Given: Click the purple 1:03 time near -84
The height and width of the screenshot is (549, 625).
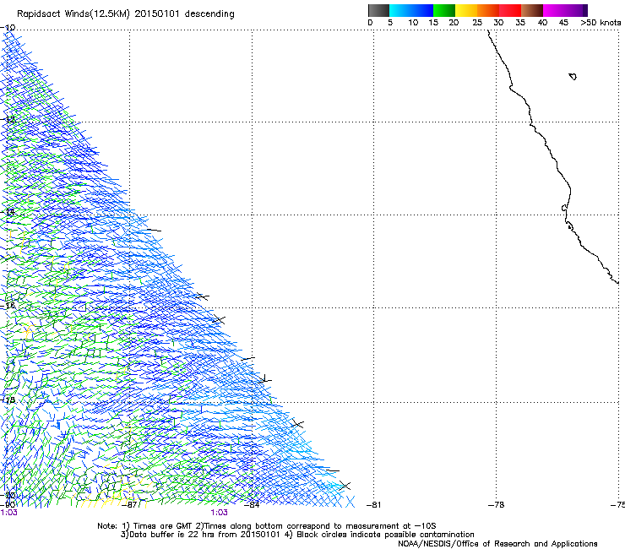Looking at the screenshot, I should [x=220, y=513].
